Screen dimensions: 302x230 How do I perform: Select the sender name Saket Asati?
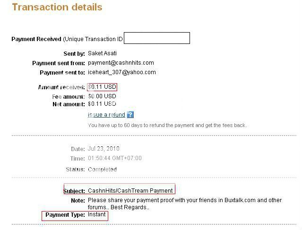(x=102, y=53)
